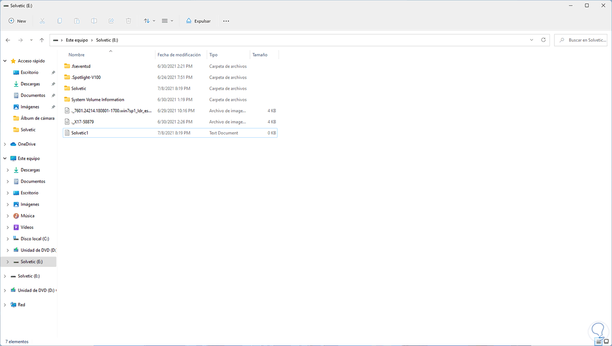Sort by Nombre column header
The image size is (612, 346).
click(76, 55)
